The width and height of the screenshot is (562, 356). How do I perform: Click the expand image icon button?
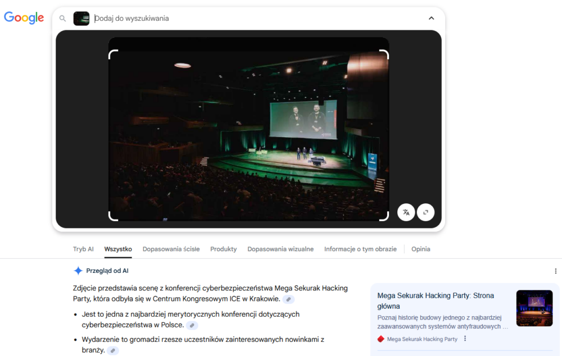pyautogui.click(x=425, y=212)
